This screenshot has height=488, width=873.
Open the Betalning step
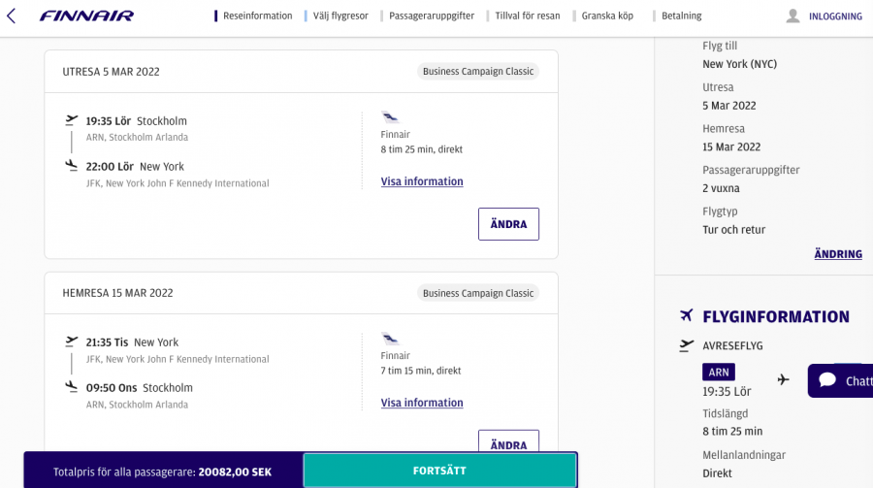coord(681,16)
